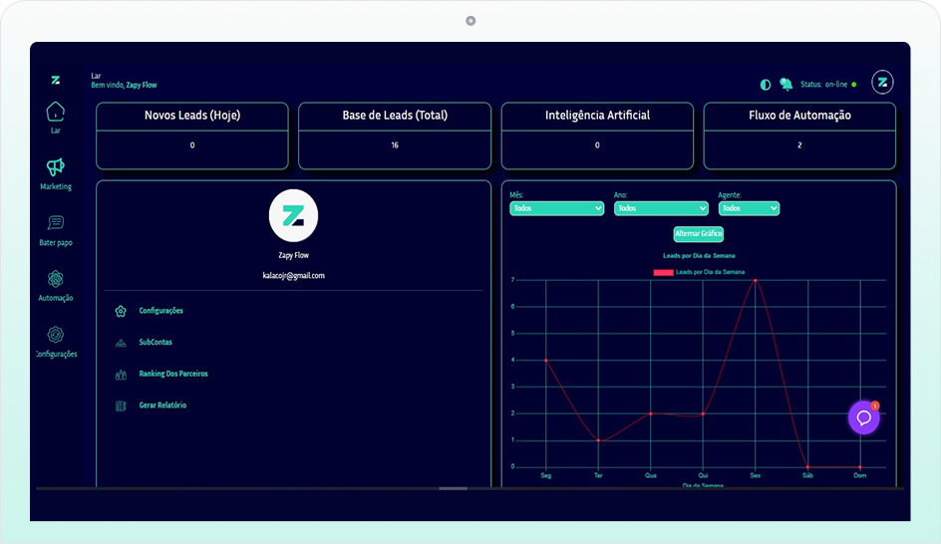Toggle dark/light theme contrast icon
Viewport: 941px width, 544px height.
point(765,85)
